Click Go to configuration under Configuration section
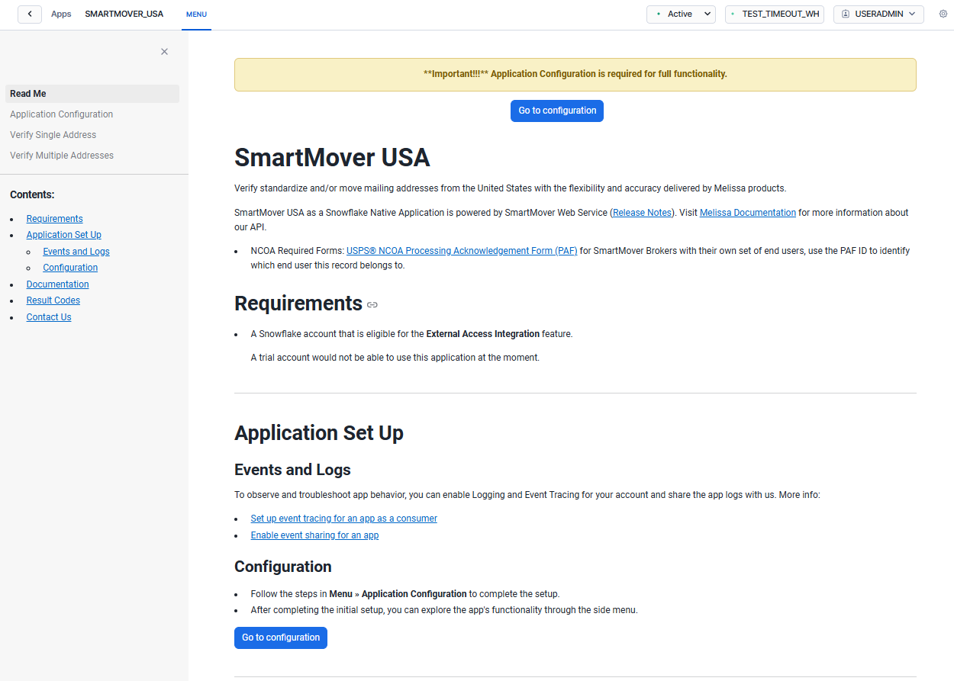The image size is (954, 681). point(281,638)
